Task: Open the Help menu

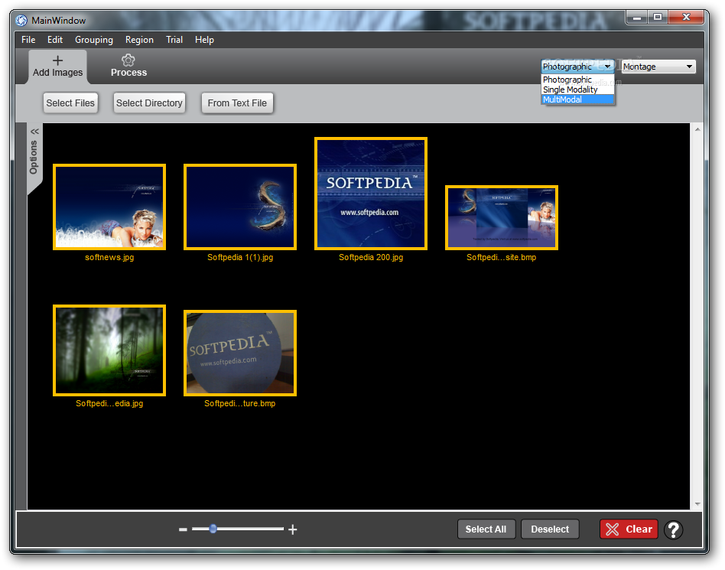Action: (204, 40)
